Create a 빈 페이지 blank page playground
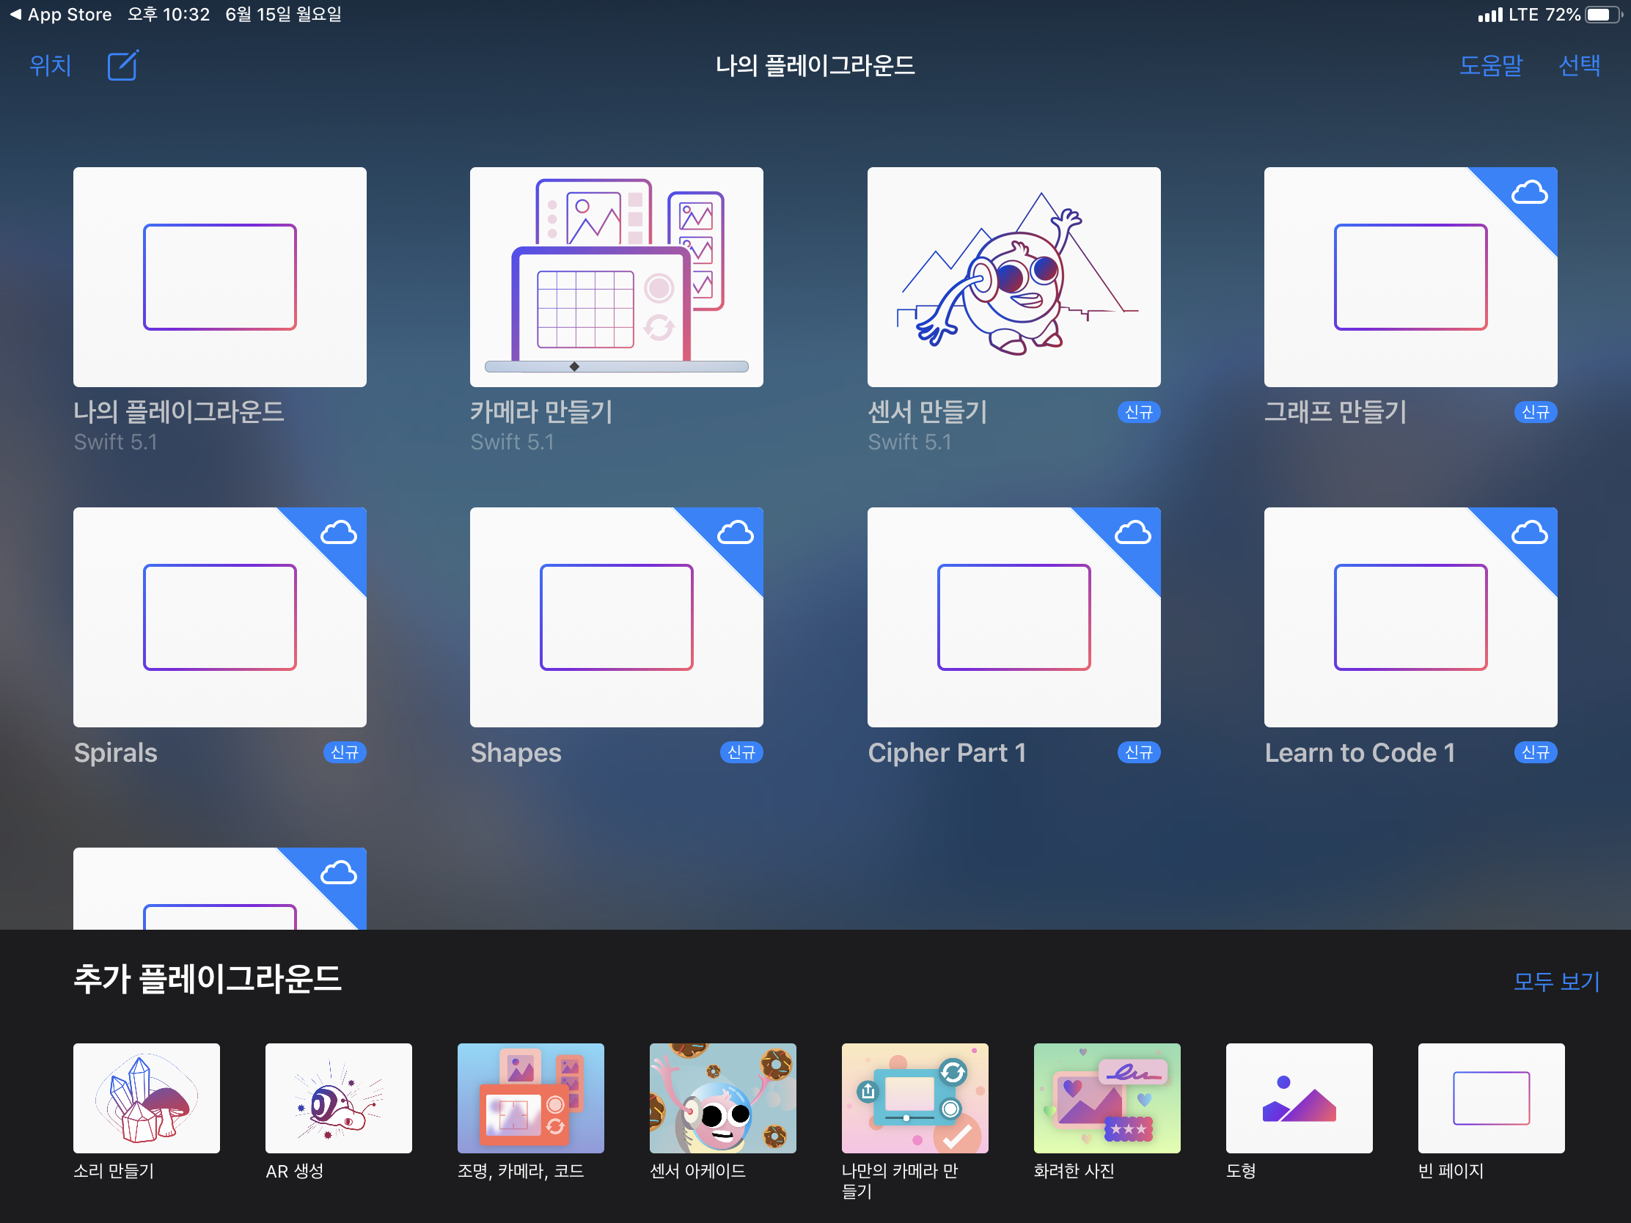The height and width of the screenshot is (1223, 1631). click(1491, 1098)
